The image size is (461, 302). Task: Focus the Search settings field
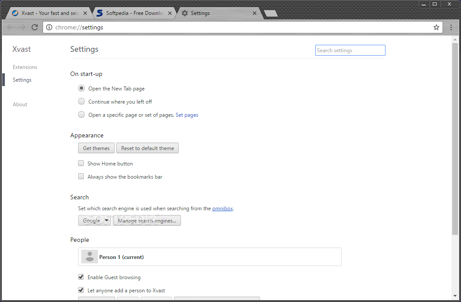click(350, 50)
